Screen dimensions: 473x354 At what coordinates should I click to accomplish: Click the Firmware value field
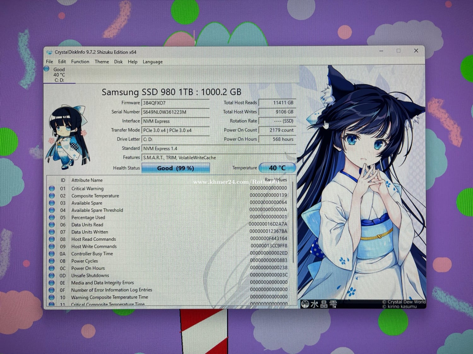(x=175, y=103)
